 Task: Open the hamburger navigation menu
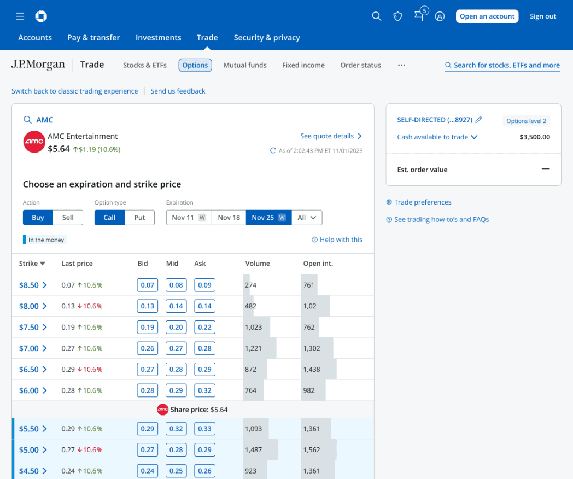(x=20, y=16)
